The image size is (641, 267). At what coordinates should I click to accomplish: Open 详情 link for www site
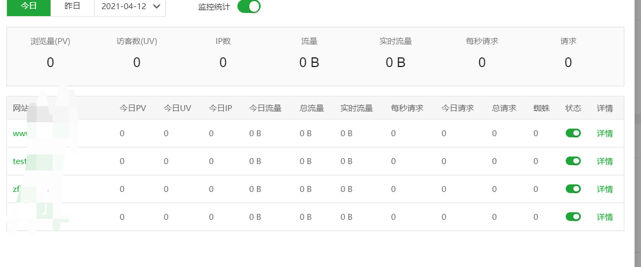604,133
